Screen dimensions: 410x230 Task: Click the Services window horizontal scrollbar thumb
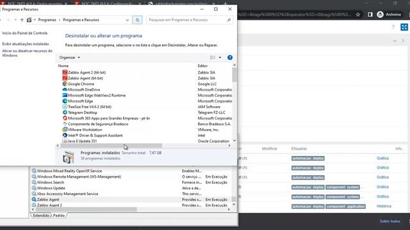pos(86,209)
